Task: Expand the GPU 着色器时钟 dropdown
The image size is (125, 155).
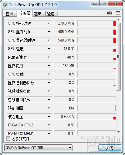Action: pyautogui.click(x=49, y=40)
